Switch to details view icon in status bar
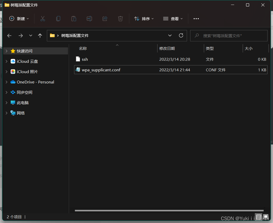 coord(258,217)
